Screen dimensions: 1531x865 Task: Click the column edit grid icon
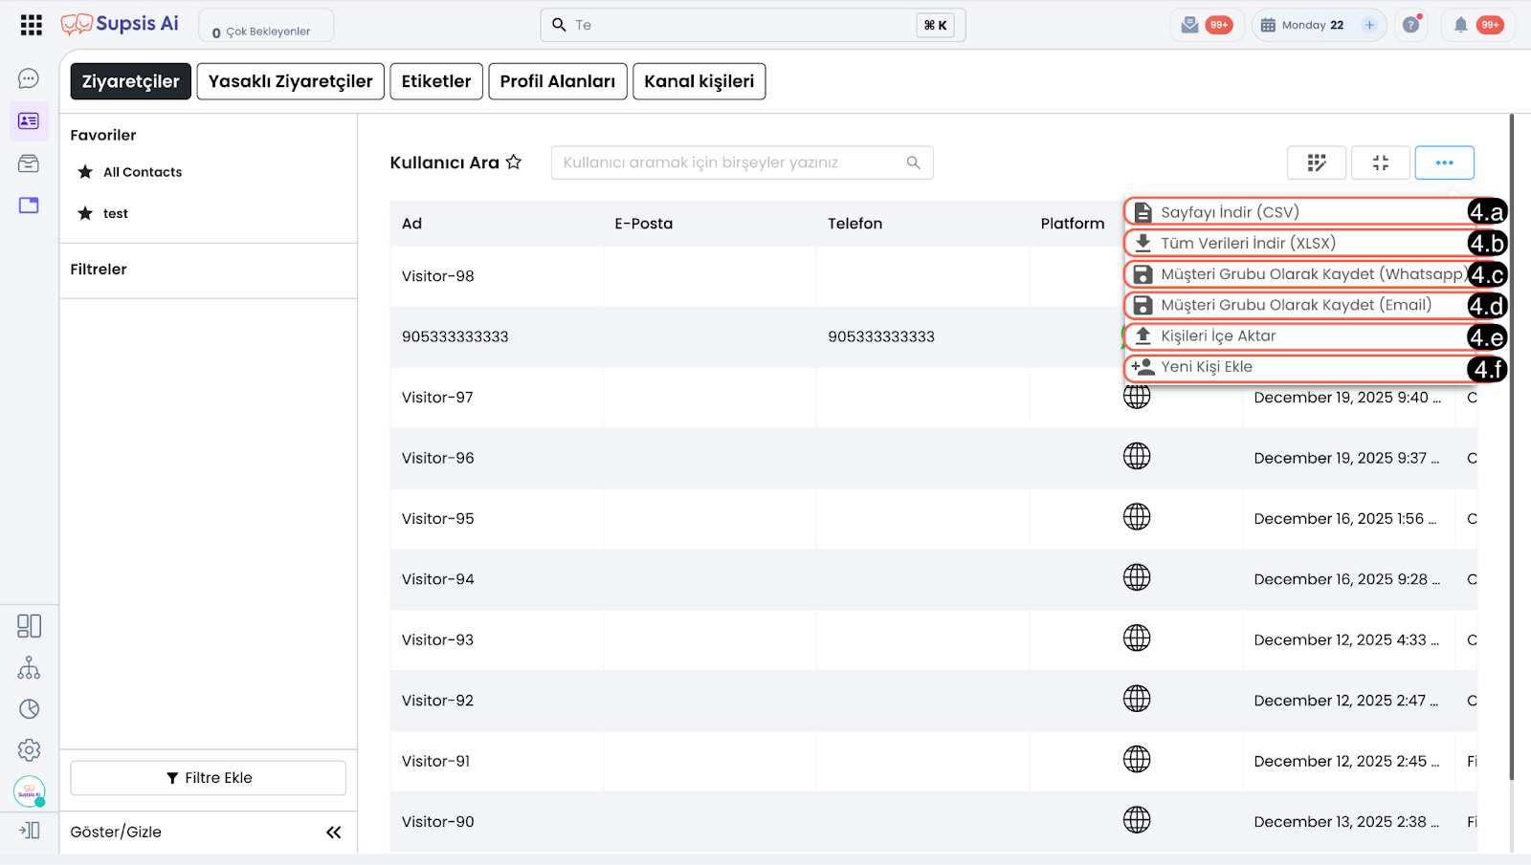click(1317, 162)
